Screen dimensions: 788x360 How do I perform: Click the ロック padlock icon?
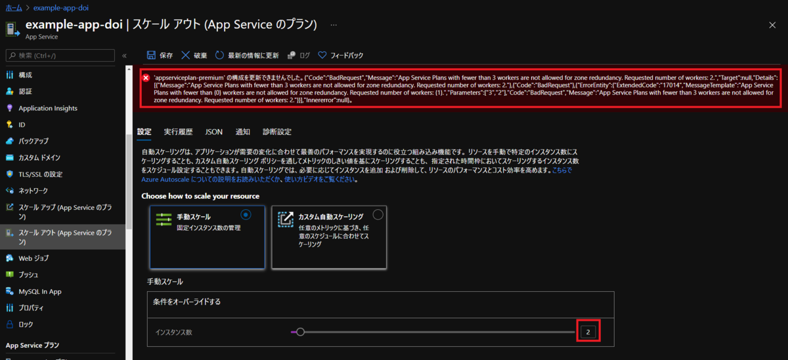[10, 324]
